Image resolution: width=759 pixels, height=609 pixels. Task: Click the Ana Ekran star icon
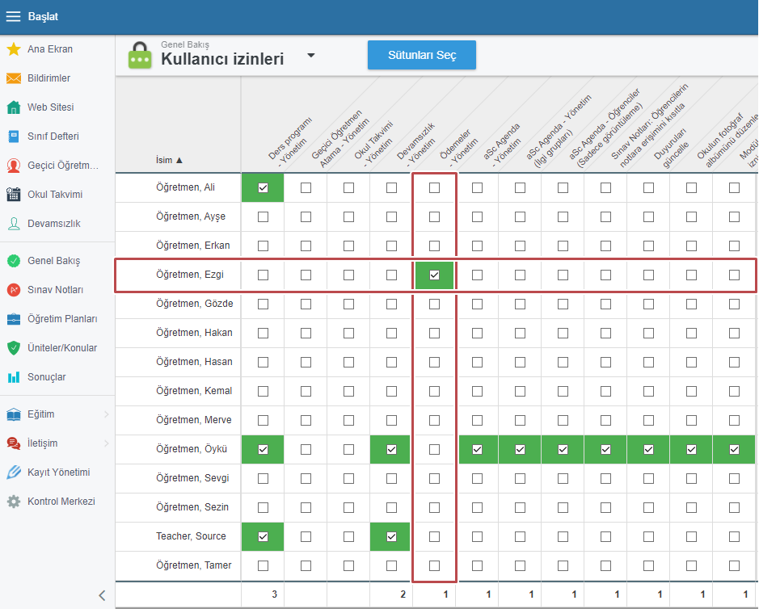(14, 48)
